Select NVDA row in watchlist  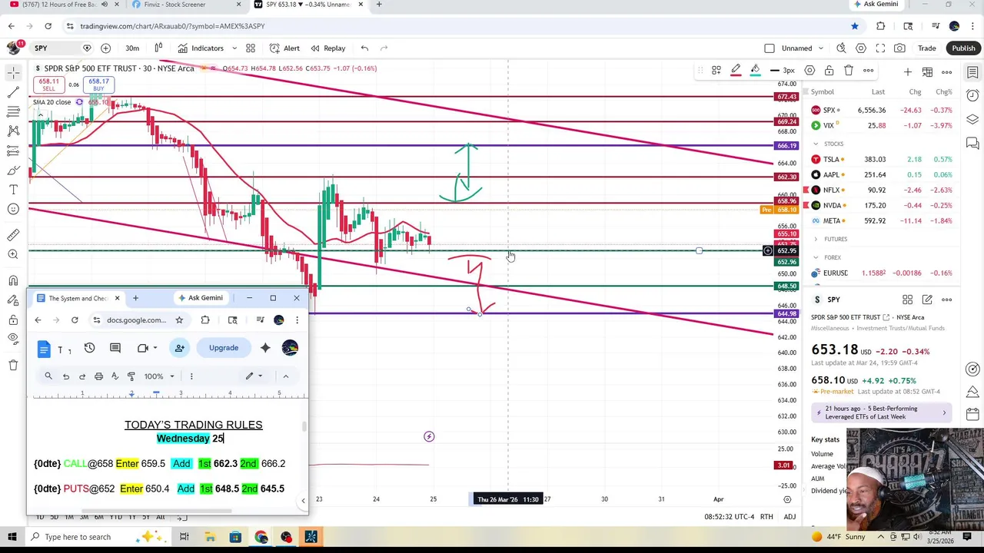pos(883,205)
